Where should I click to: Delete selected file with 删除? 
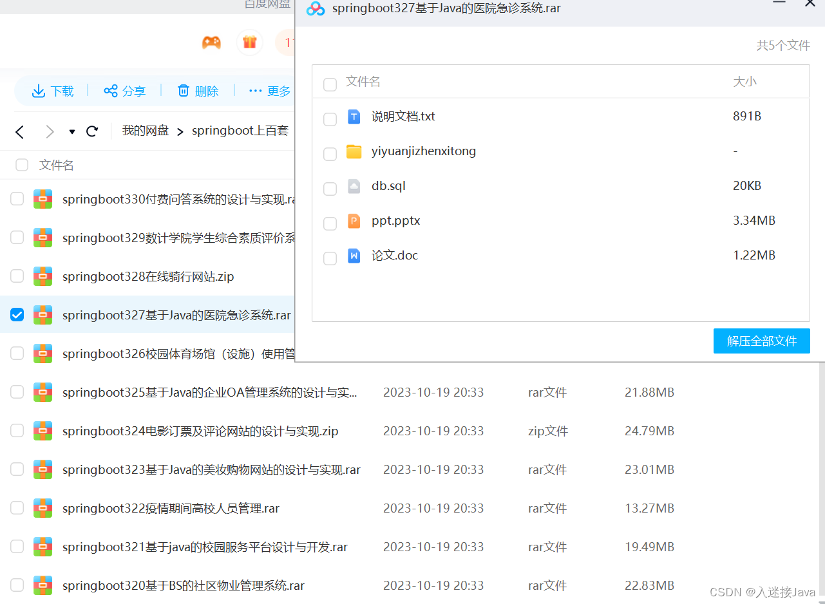[198, 91]
